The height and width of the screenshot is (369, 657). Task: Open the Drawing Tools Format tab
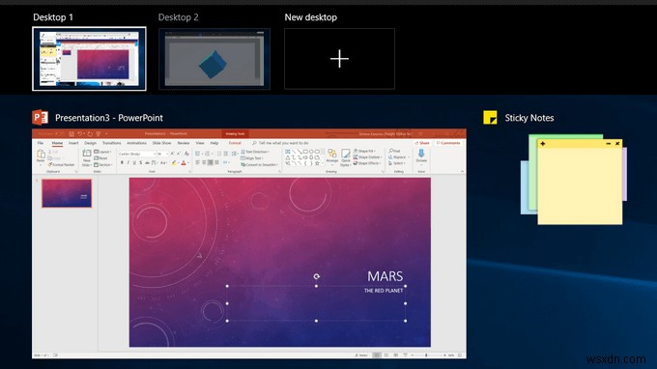235,143
